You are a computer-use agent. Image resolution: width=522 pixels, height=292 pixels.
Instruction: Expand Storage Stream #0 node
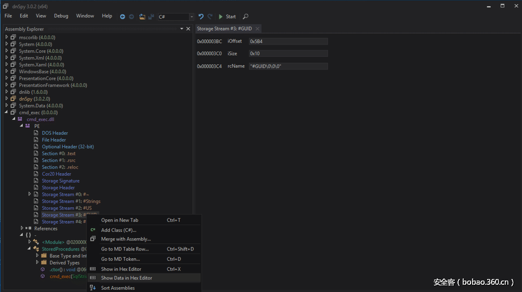30,194
